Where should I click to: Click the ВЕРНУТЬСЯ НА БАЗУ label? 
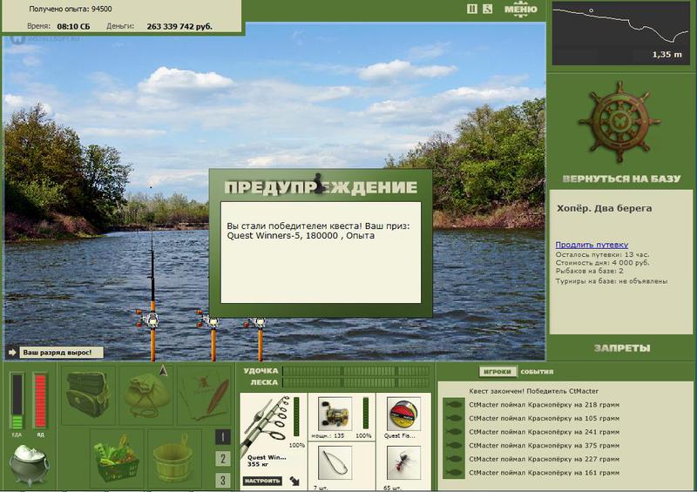pyautogui.click(x=621, y=179)
